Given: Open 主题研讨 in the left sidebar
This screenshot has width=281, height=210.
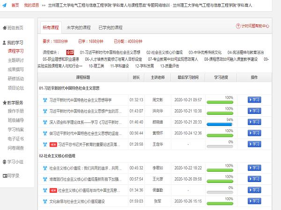Looking at the screenshot, I should pos(15,60).
